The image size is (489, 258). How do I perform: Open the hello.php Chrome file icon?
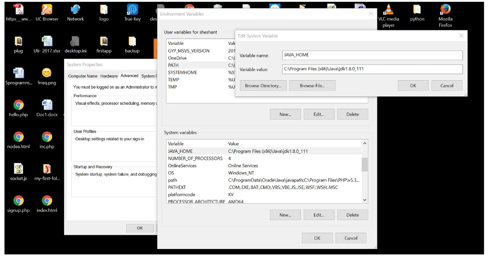pos(18,106)
